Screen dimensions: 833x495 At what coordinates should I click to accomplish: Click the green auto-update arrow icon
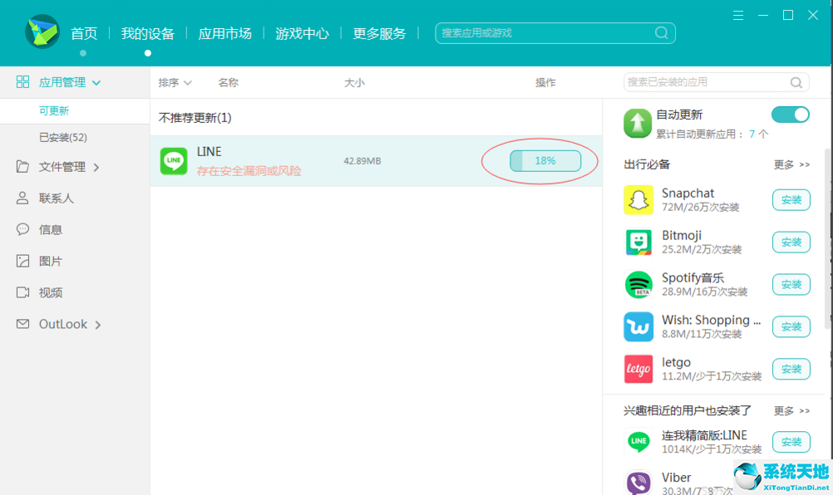[x=638, y=123]
